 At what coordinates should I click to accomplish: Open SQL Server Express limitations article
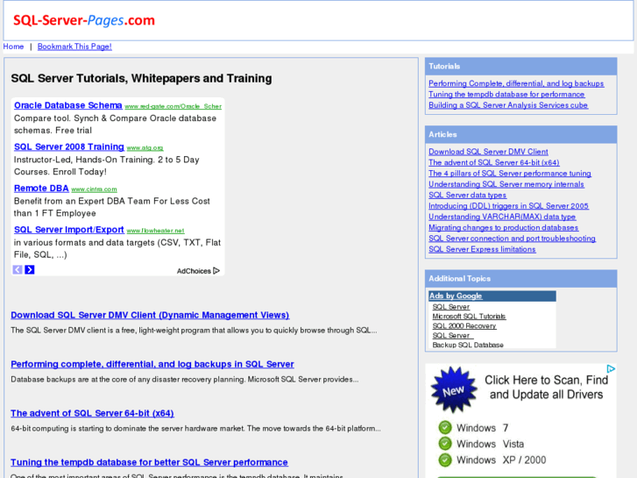pos(482,249)
